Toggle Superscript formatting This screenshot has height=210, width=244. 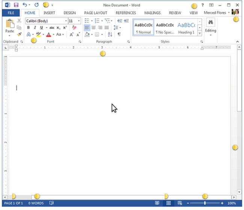[65, 27]
